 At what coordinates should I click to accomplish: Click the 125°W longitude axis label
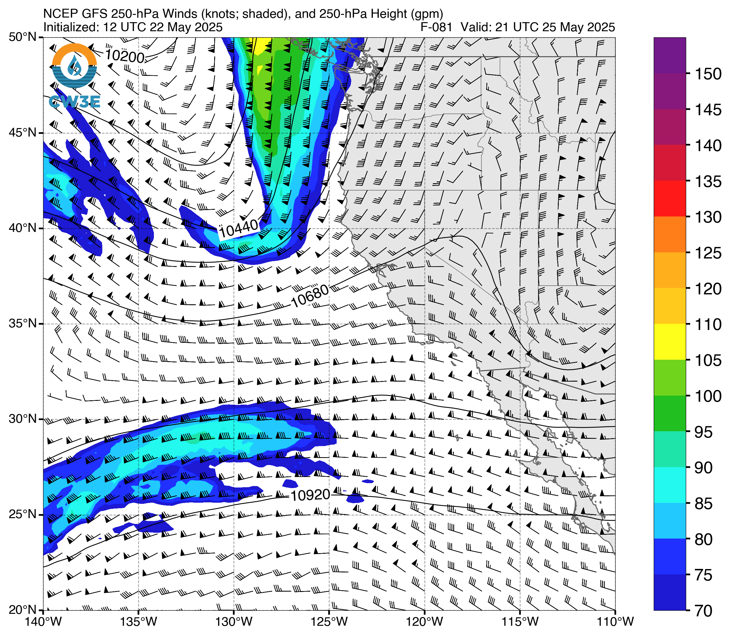pos(329,622)
